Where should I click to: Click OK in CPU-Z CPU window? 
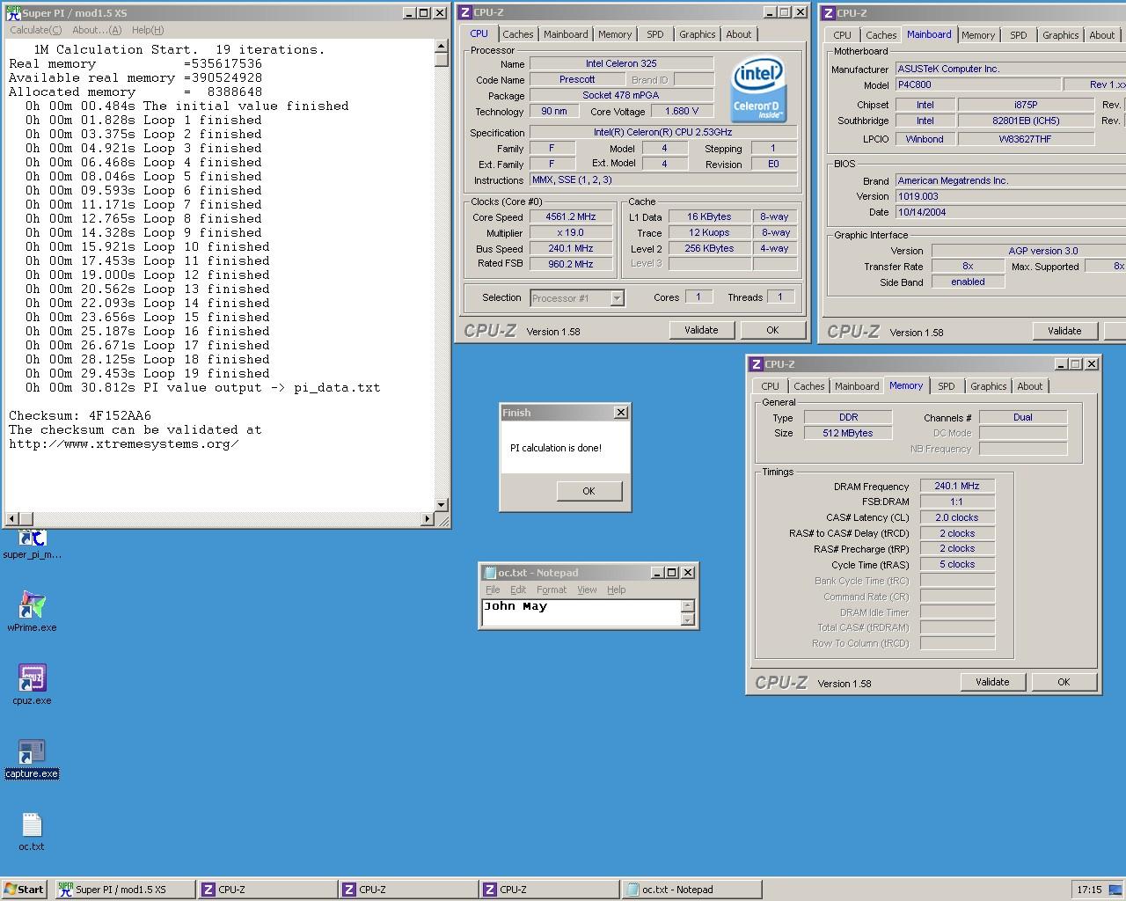pyautogui.click(x=772, y=330)
